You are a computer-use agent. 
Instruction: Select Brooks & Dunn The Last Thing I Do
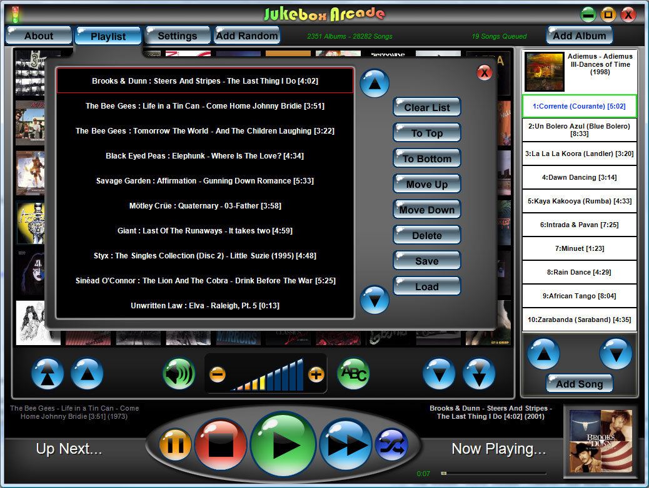click(205, 81)
